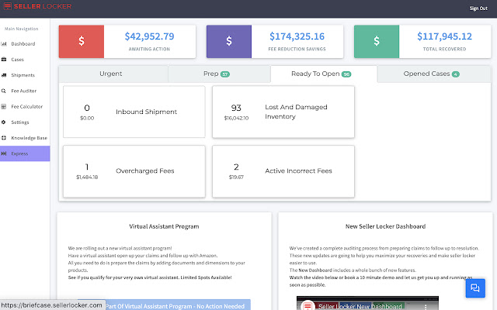Open the Active Incorrect Fees card
The height and width of the screenshot is (310, 497).
(x=283, y=171)
